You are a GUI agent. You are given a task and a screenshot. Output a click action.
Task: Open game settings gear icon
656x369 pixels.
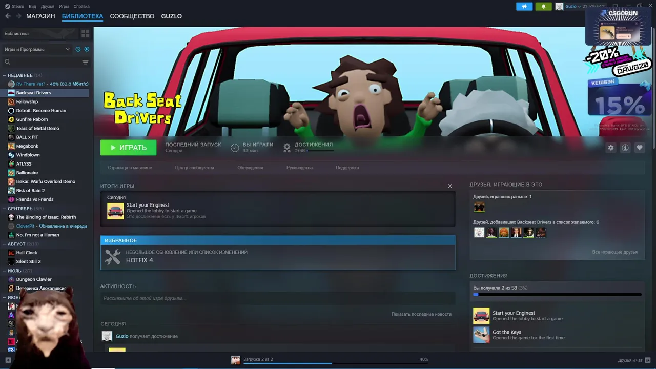[x=610, y=148]
